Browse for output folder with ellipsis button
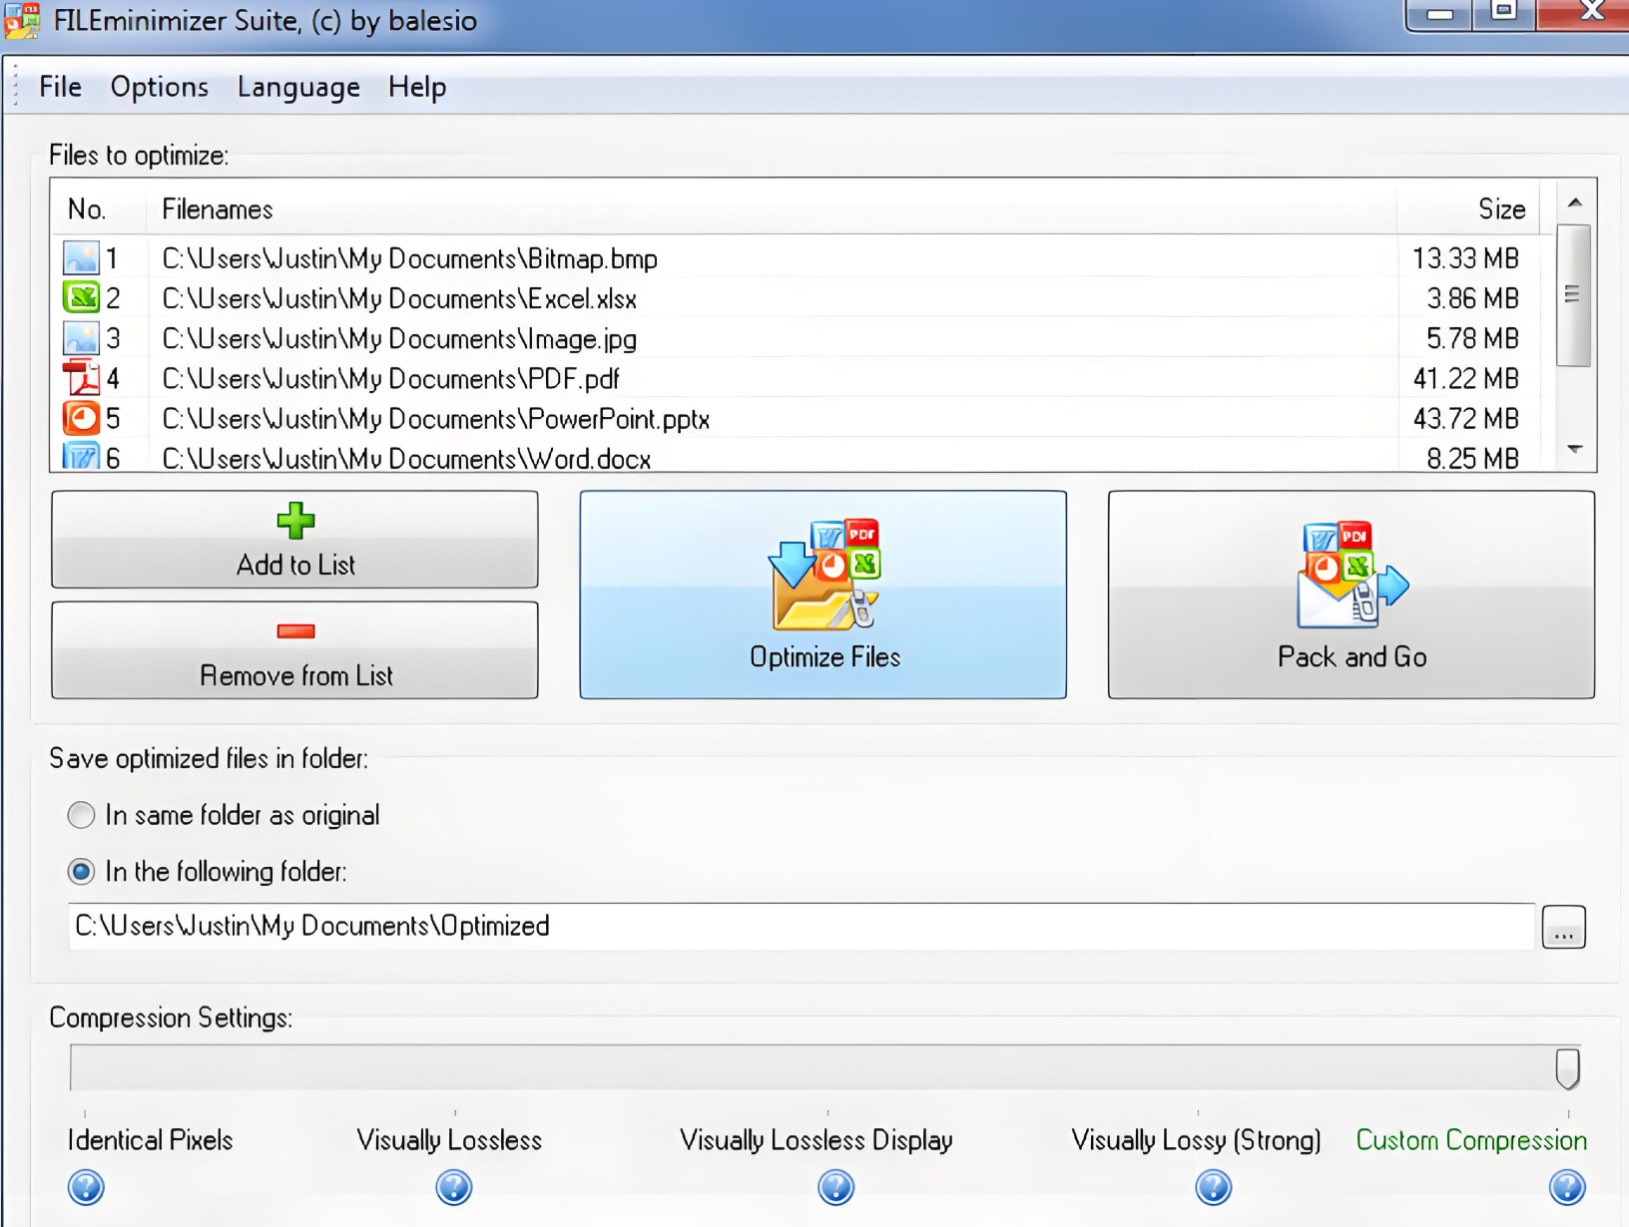Image resolution: width=1629 pixels, height=1227 pixels. click(1563, 927)
